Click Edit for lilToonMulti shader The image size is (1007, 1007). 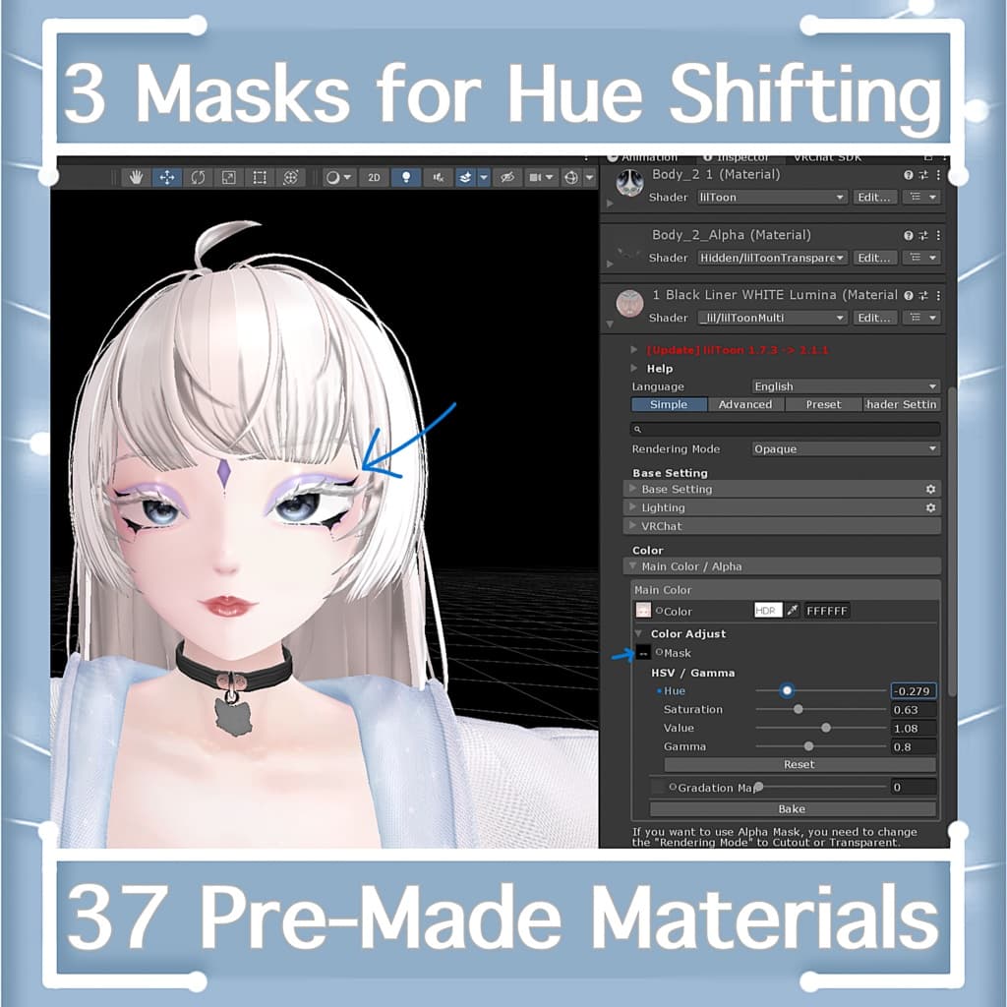[x=874, y=318]
